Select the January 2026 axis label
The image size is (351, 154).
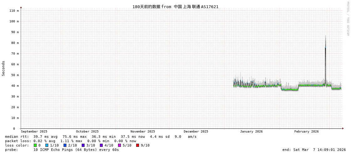coord(251,132)
